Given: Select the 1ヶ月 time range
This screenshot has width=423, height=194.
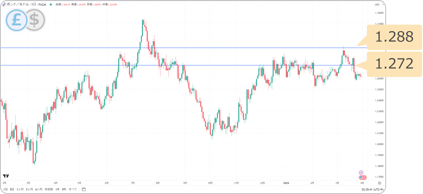Looking at the screenshot, I should click(20, 189).
